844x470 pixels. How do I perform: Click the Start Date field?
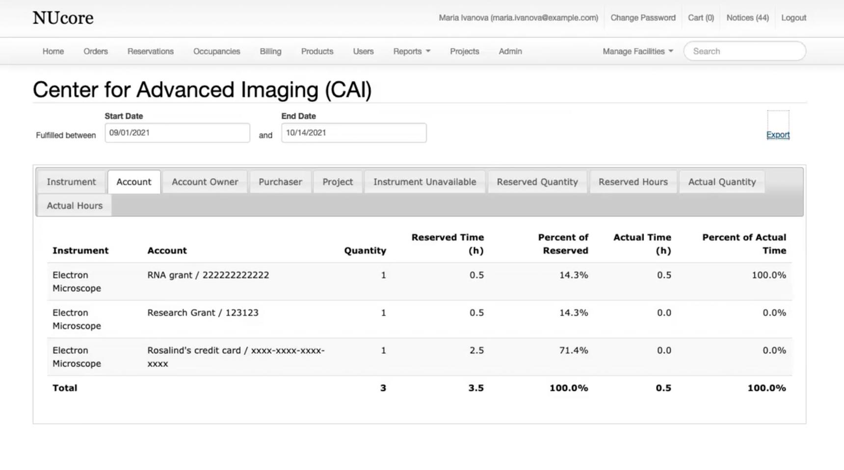click(177, 133)
